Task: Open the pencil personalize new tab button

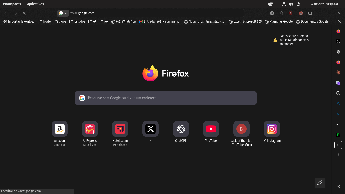Action: click(x=320, y=183)
